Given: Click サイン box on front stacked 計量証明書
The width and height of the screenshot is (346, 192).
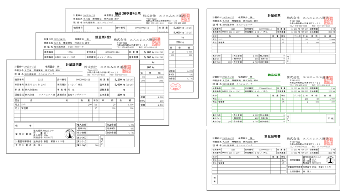Looking at the screenshot, I should point(118,141).
